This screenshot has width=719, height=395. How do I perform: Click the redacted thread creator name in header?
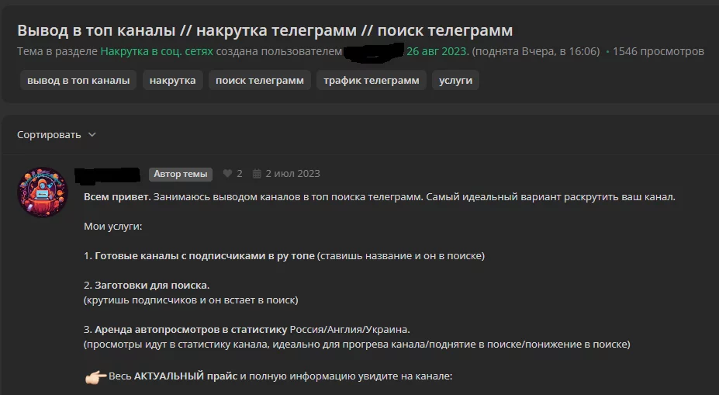coord(373,52)
